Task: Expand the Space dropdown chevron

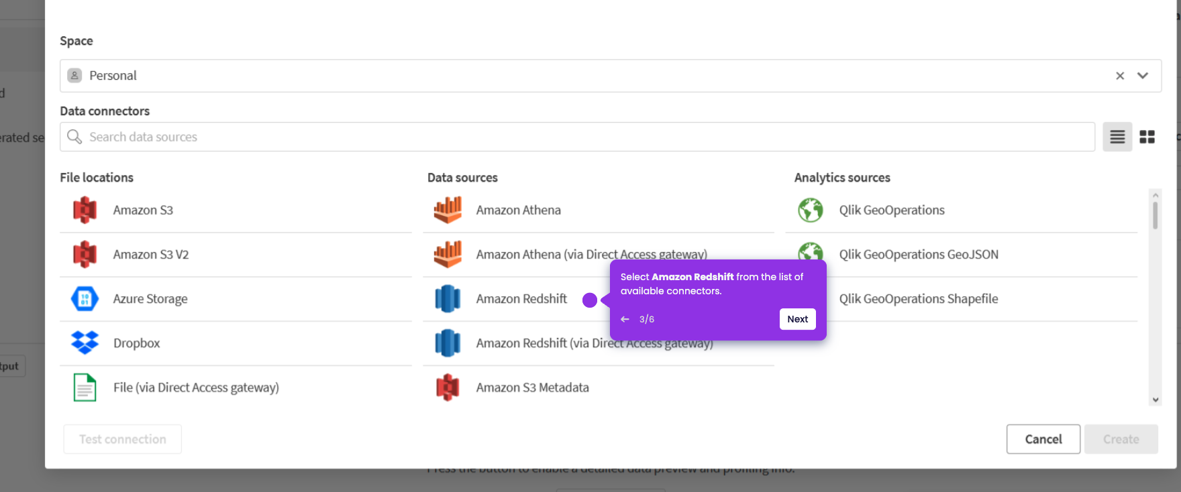Action: (1143, 76)
